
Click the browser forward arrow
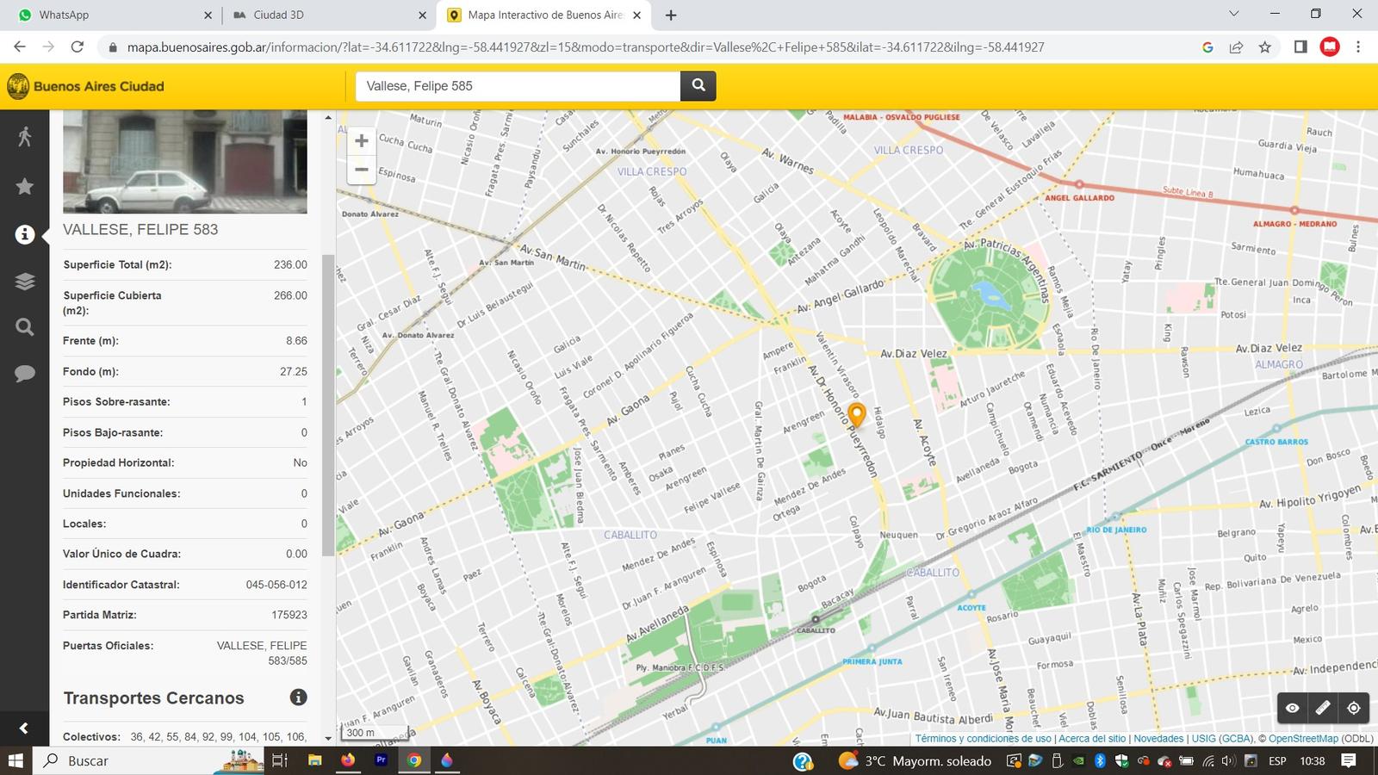click(48, 46)
